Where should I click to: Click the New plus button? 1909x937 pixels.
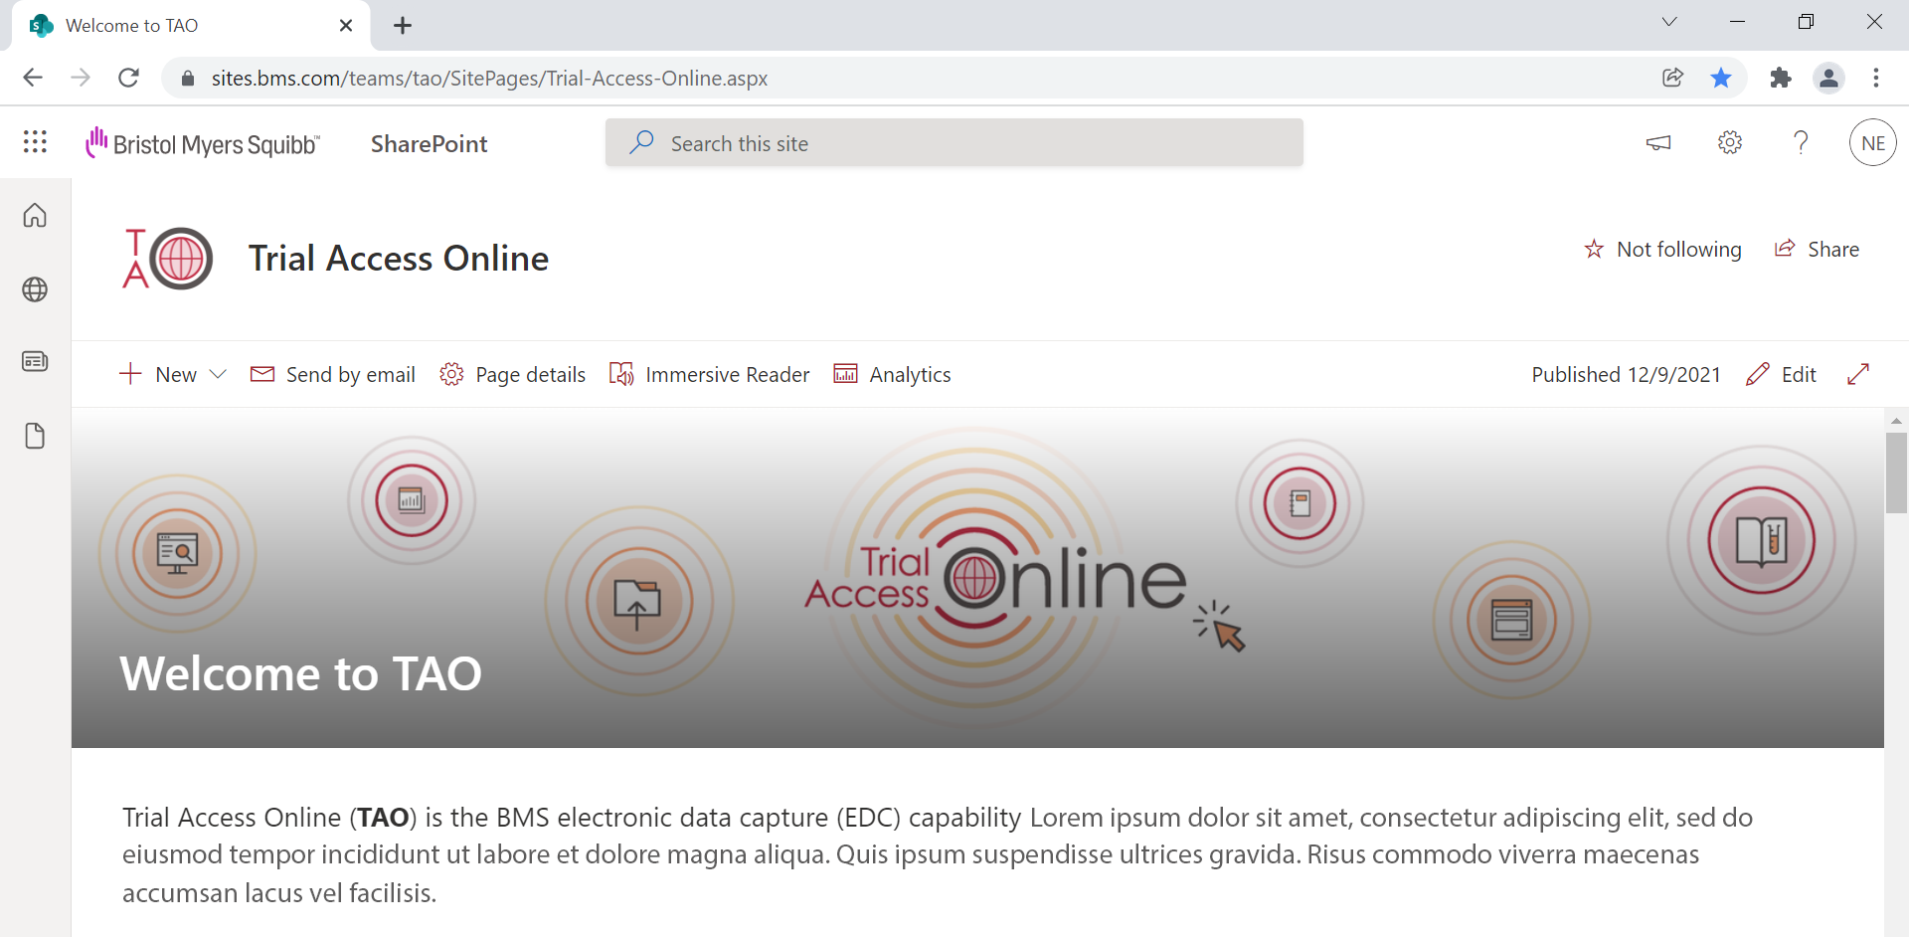click(x=157, y=375)
